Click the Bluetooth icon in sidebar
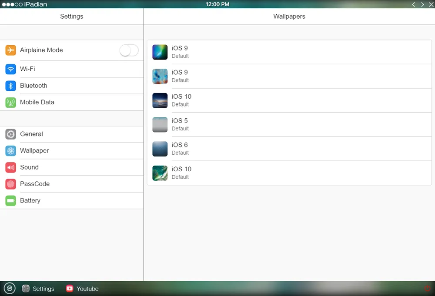Image resolution: width=435 pixels, height=296 pixels. (10, 86)
